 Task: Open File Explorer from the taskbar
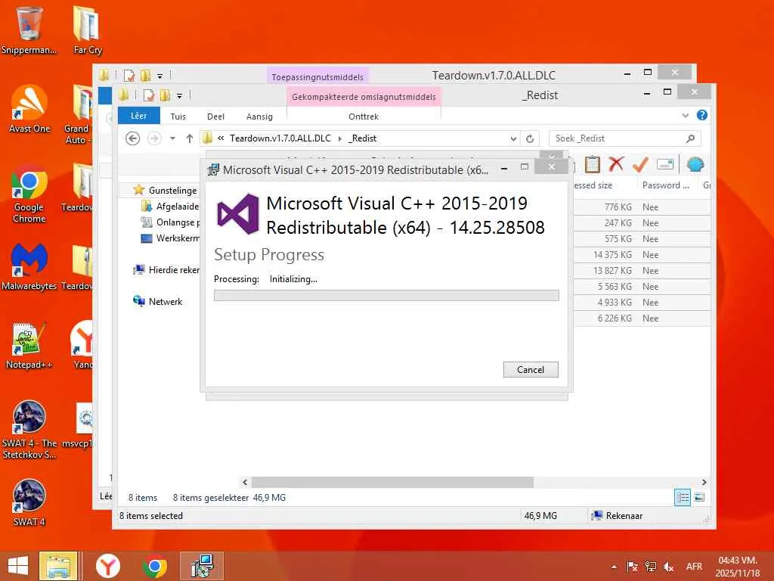(58, 566)
